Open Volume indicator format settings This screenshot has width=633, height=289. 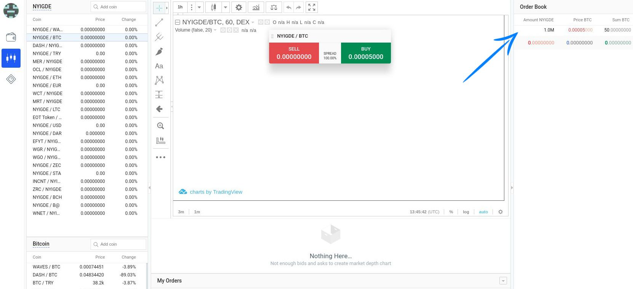(230, 30)
